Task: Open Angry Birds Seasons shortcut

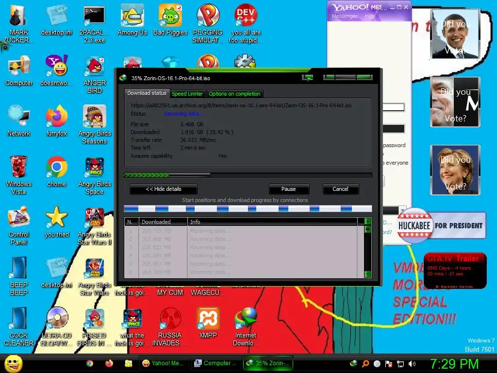Action: coord(95,125)
